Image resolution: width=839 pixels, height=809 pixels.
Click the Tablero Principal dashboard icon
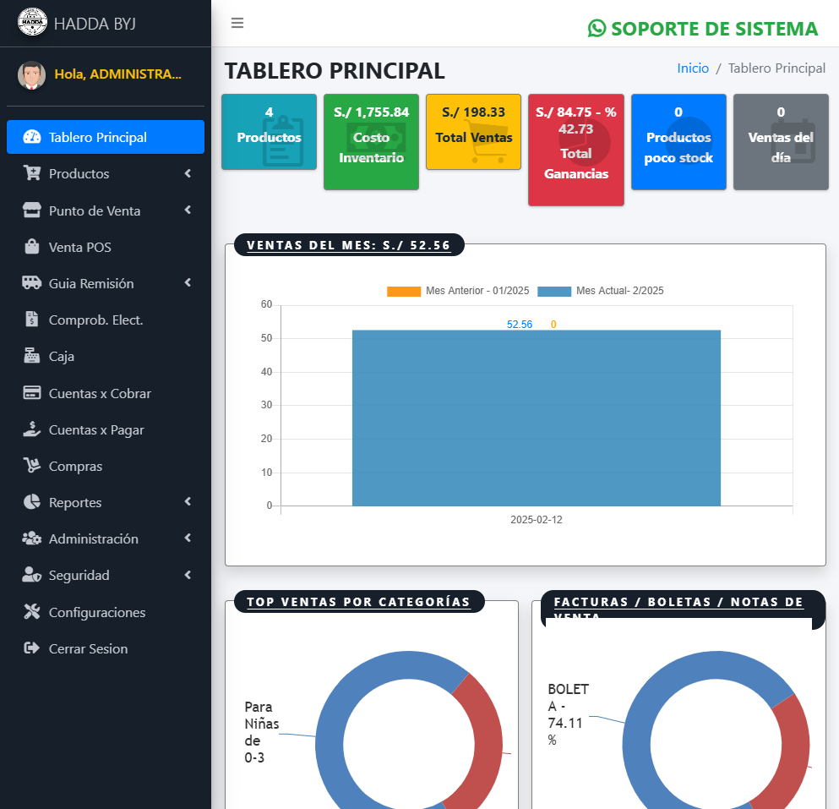(x=32, y=137)
